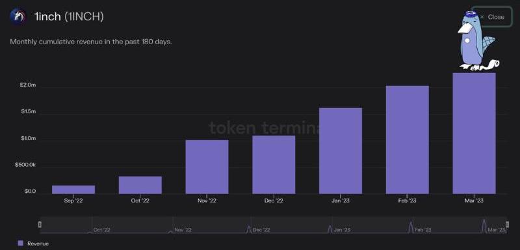Select the Feb '23 revenue bar
Viewport: 520px width, 250px height.
[408, 140]
